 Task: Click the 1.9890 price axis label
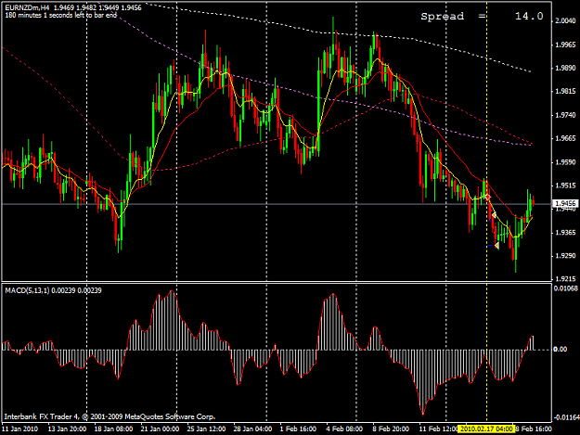point(565,68)
